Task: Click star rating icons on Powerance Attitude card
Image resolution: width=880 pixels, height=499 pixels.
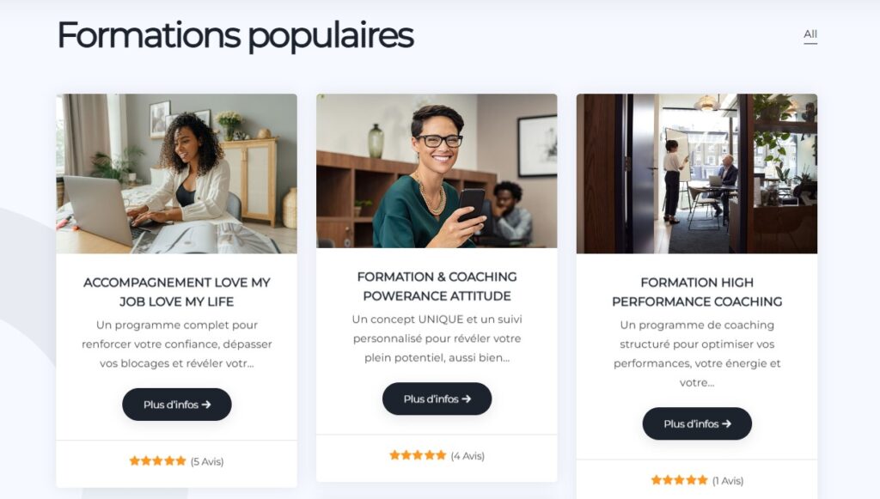Action: [x=418, y=455]
